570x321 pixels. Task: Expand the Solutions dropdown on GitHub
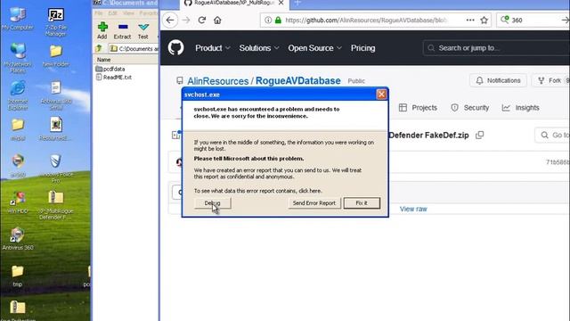pos(259,48)
